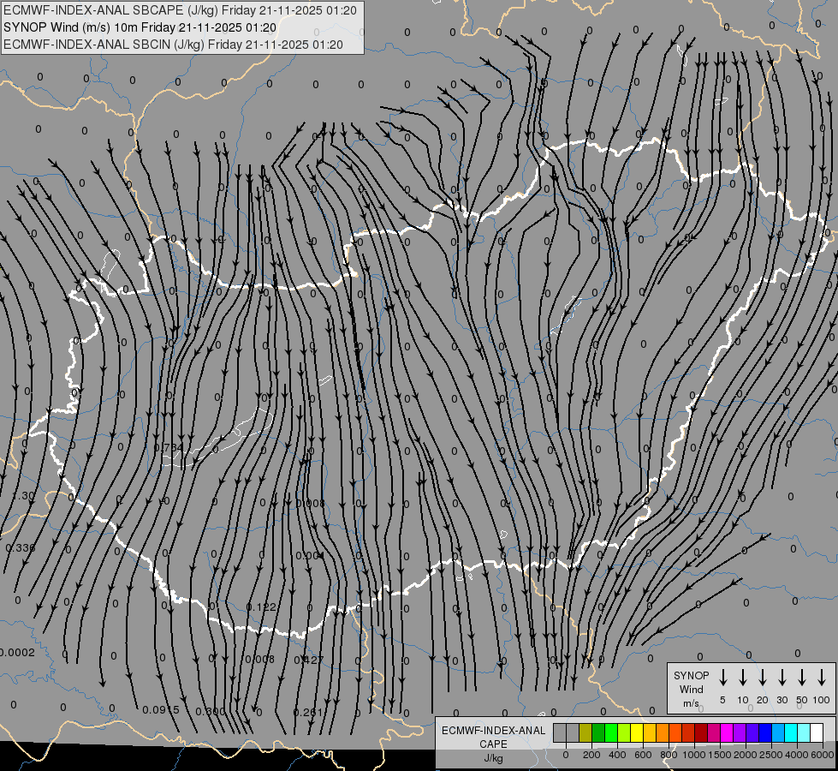Click the 0.336 value on the map
Screen dimensions: 838x771
[x=21, y=548]
